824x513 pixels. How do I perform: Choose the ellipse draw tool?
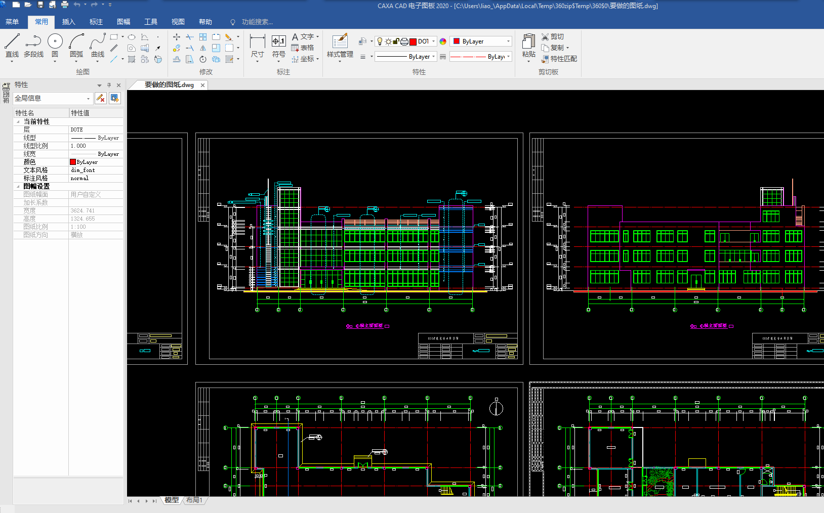[132, 37]
